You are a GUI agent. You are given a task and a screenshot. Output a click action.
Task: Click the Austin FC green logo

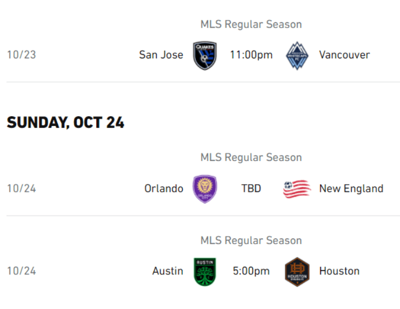tap(205, 271)
